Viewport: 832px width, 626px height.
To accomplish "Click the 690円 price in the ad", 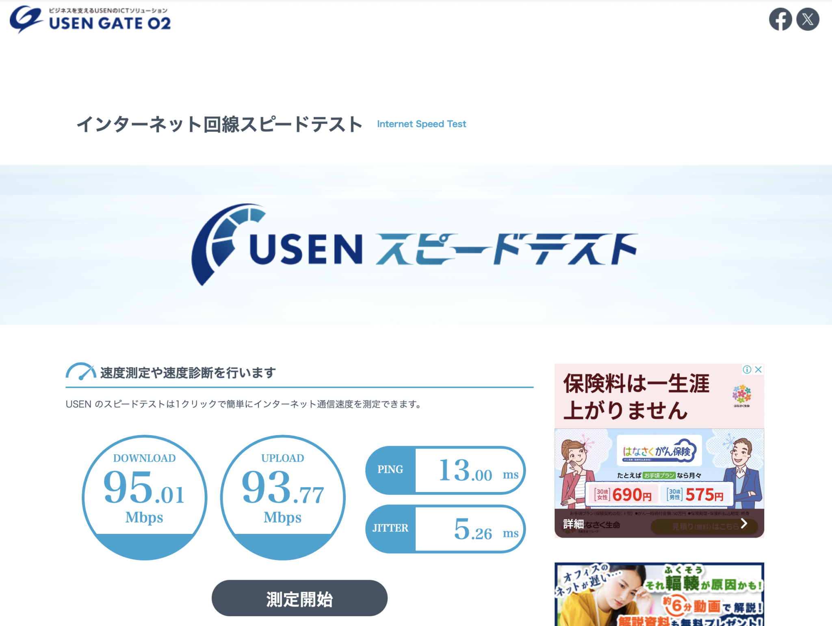I will [x=632, y=495].
